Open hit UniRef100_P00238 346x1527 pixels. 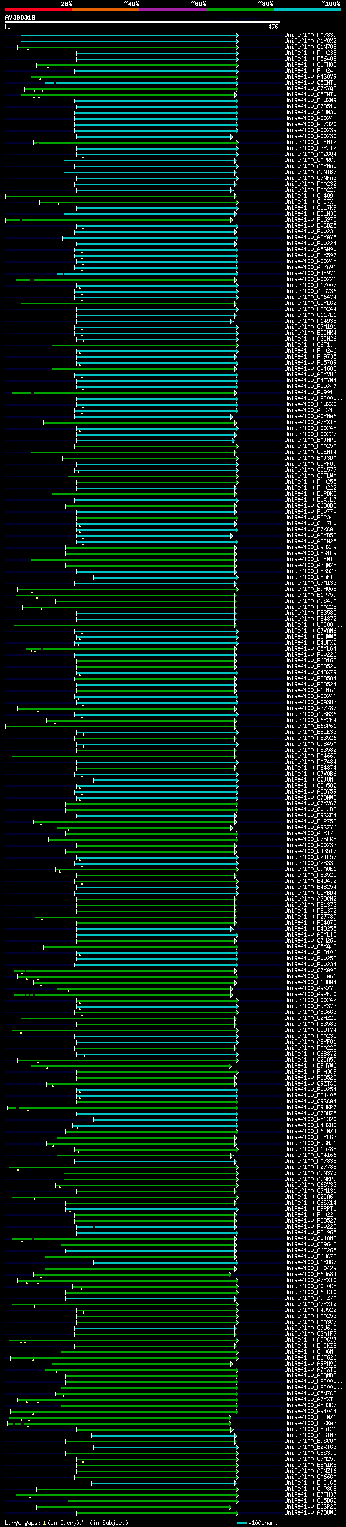tap(310, 53)
